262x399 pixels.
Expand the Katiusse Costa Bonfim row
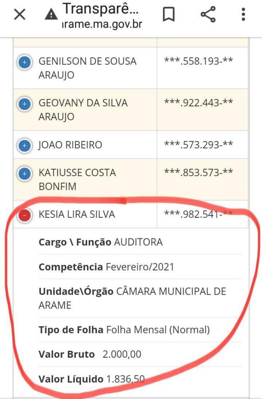coord(24,173)
